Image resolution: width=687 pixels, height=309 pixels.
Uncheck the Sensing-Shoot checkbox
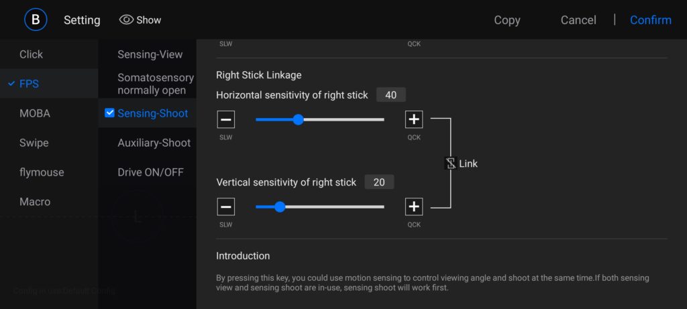click(110, 113)
